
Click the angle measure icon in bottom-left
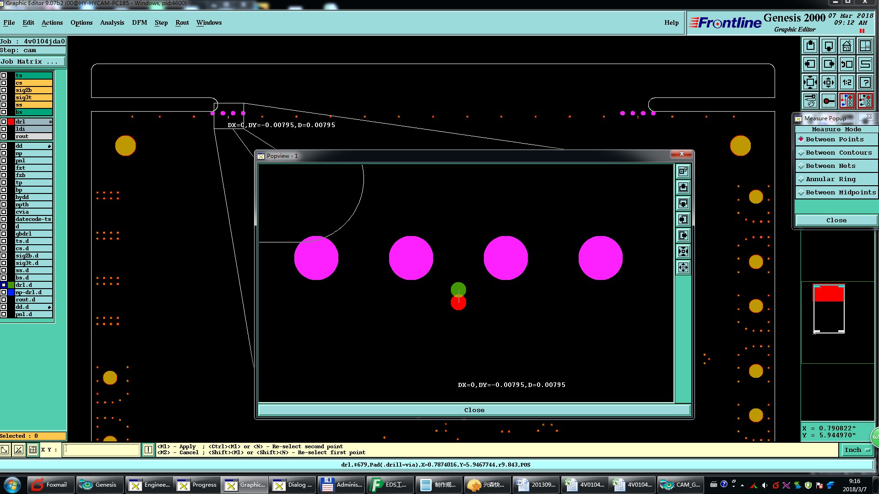(18, 450)
